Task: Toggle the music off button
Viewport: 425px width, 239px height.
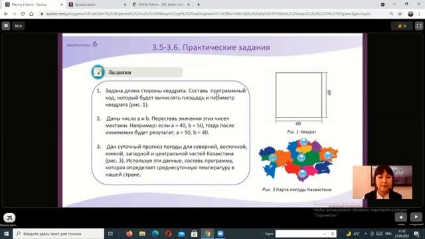Action: 9,218
